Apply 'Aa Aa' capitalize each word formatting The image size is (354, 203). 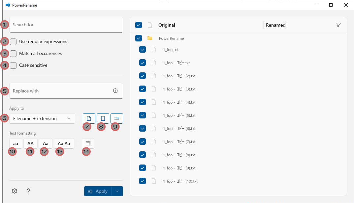64,143
